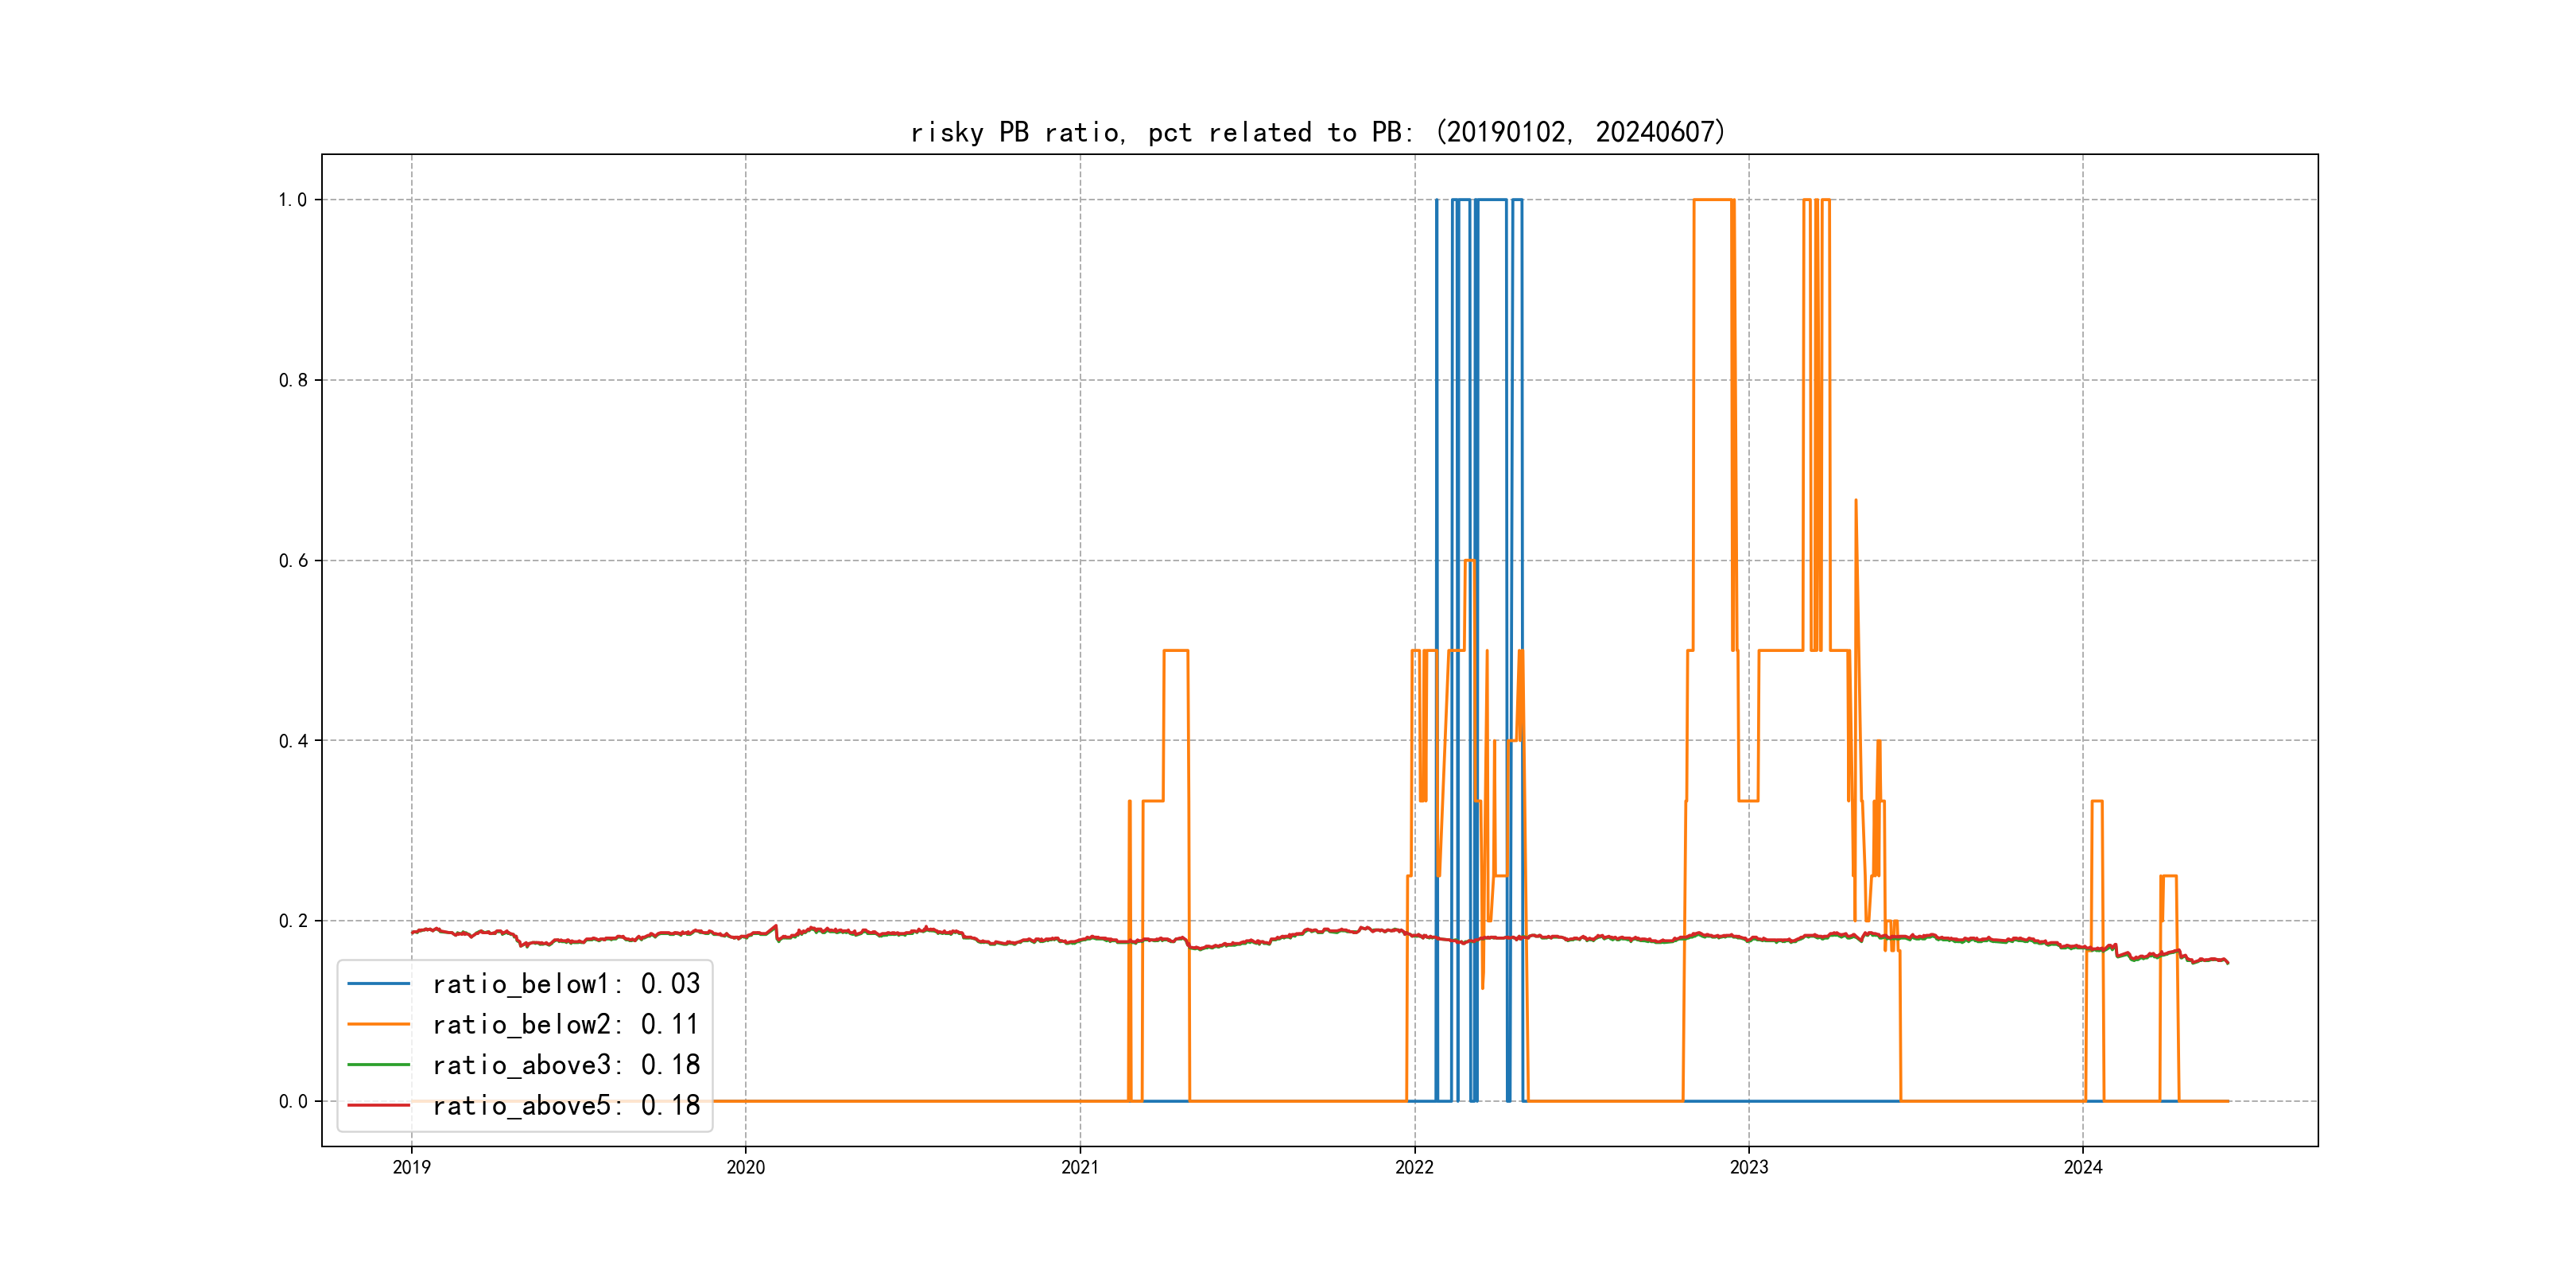Click the red ratio_above5 legend line
Viewport: 2576px width, 1288px height.
[378, 1106]
